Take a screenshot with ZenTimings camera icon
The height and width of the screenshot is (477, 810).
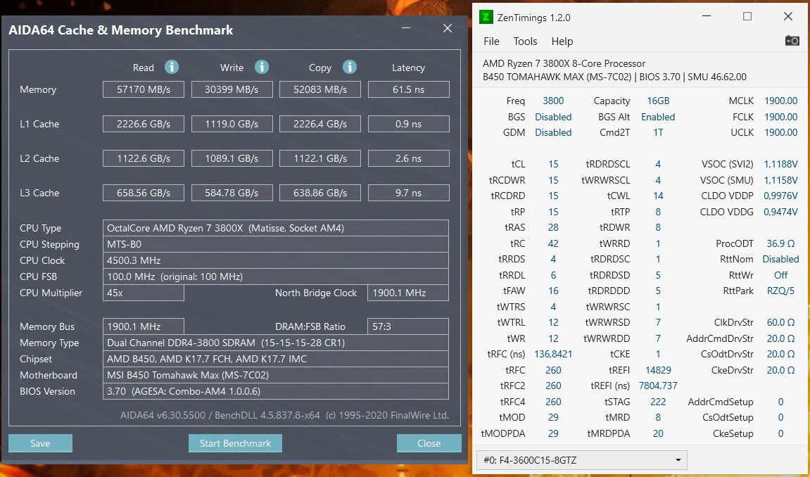click(792, 41)
